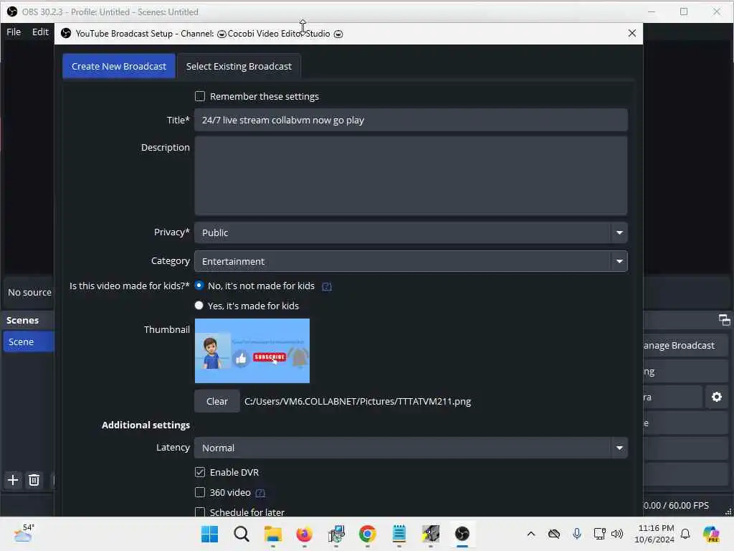The height and width of the screenshot is (551, 734).
Task: Open the made-for-kids help link
Action: tap(327, 286)
